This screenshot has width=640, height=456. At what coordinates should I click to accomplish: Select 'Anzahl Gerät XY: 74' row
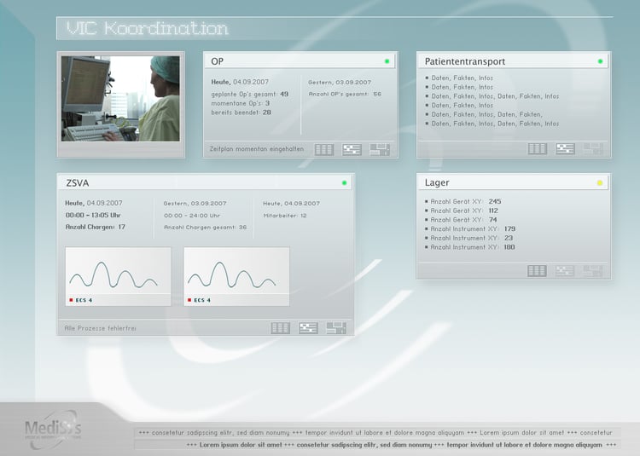pos(461,220)
